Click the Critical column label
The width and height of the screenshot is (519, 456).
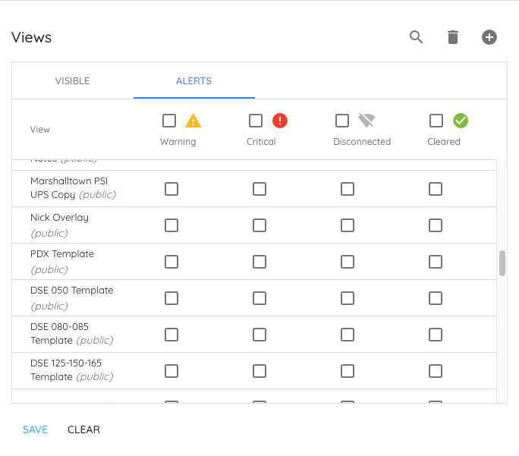tap(261, 142)
